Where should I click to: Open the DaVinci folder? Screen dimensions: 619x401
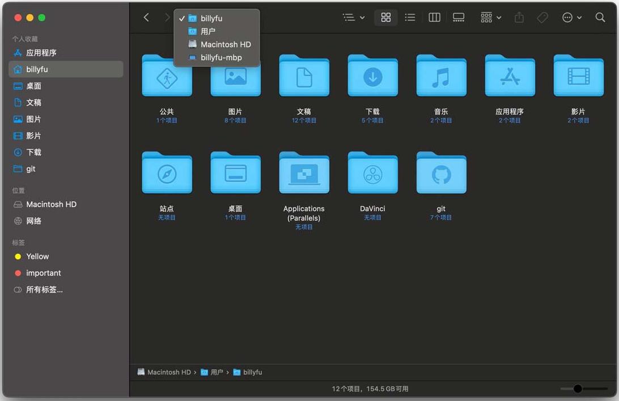click(372, 174)
